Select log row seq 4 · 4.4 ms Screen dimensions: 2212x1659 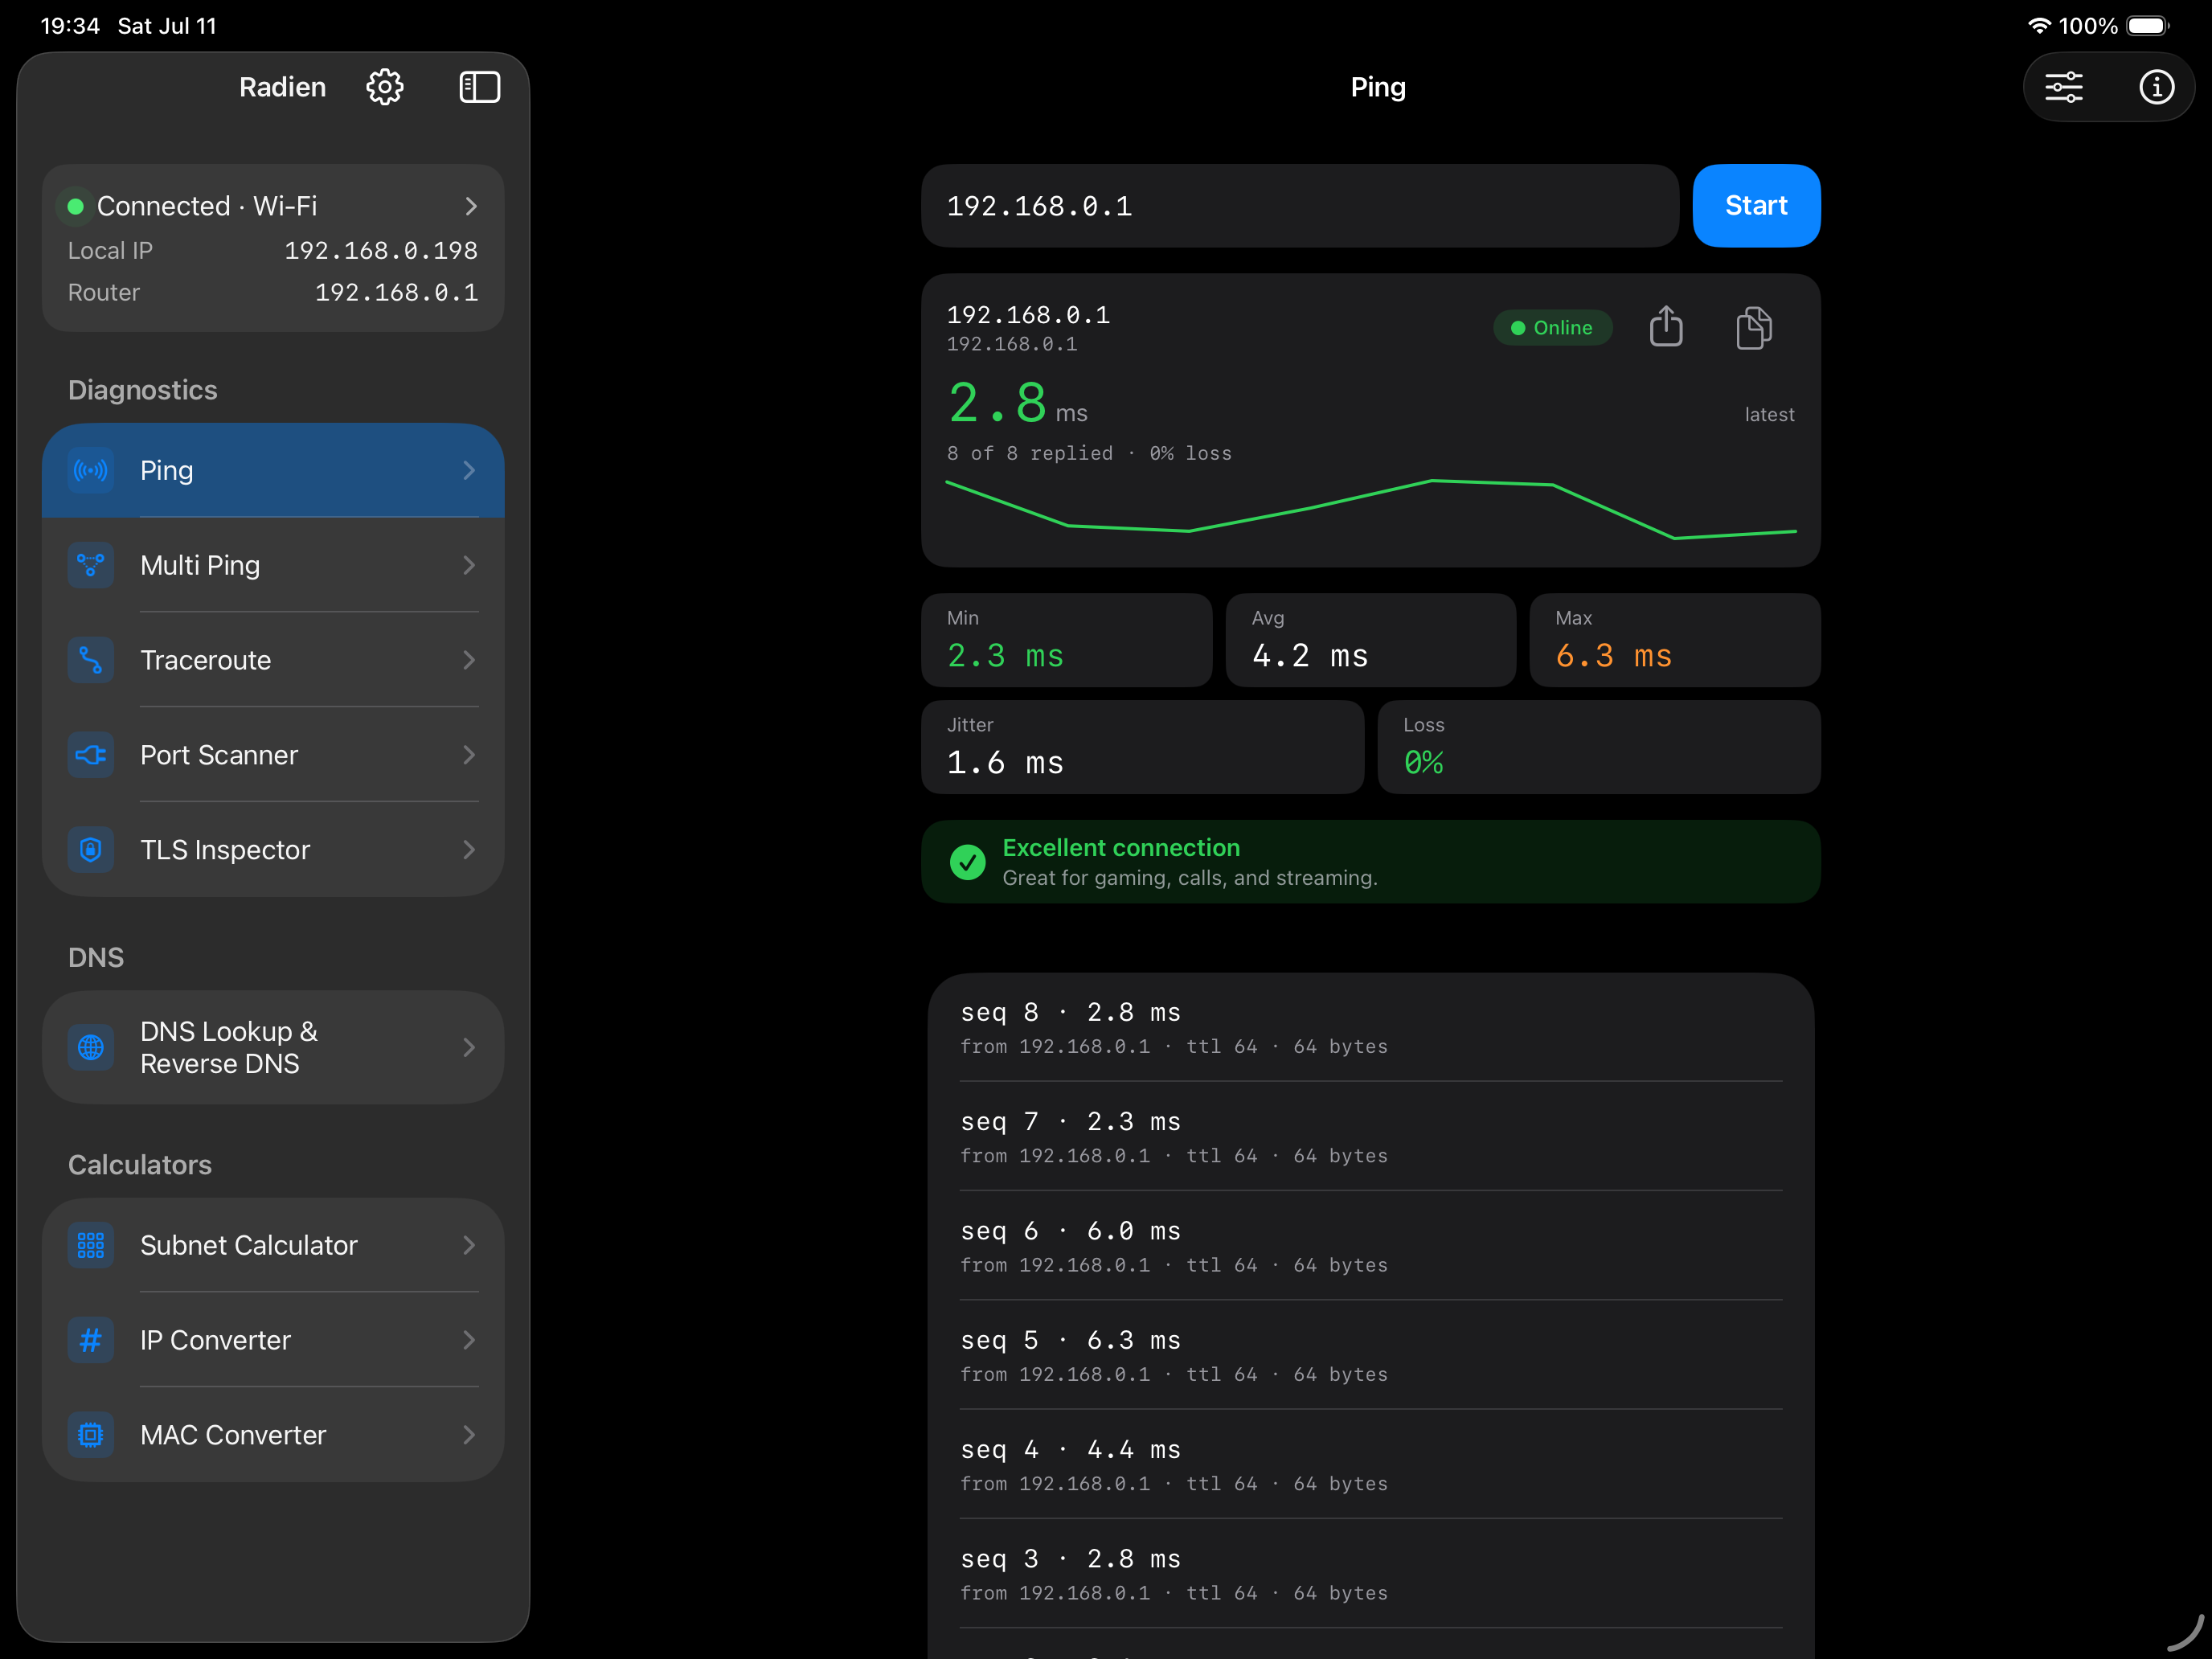click(x=1370, y=1465)
